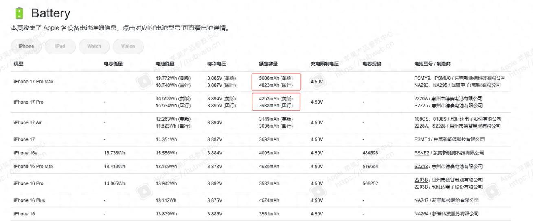This screenshot has height=224, width=533.
Task: Open the S2218 battery model link
Action: (421, 167)
